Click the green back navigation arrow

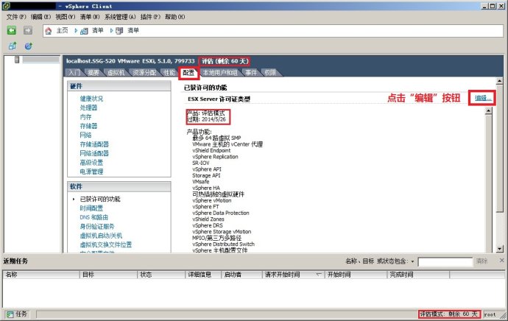(x=12, y=30)
